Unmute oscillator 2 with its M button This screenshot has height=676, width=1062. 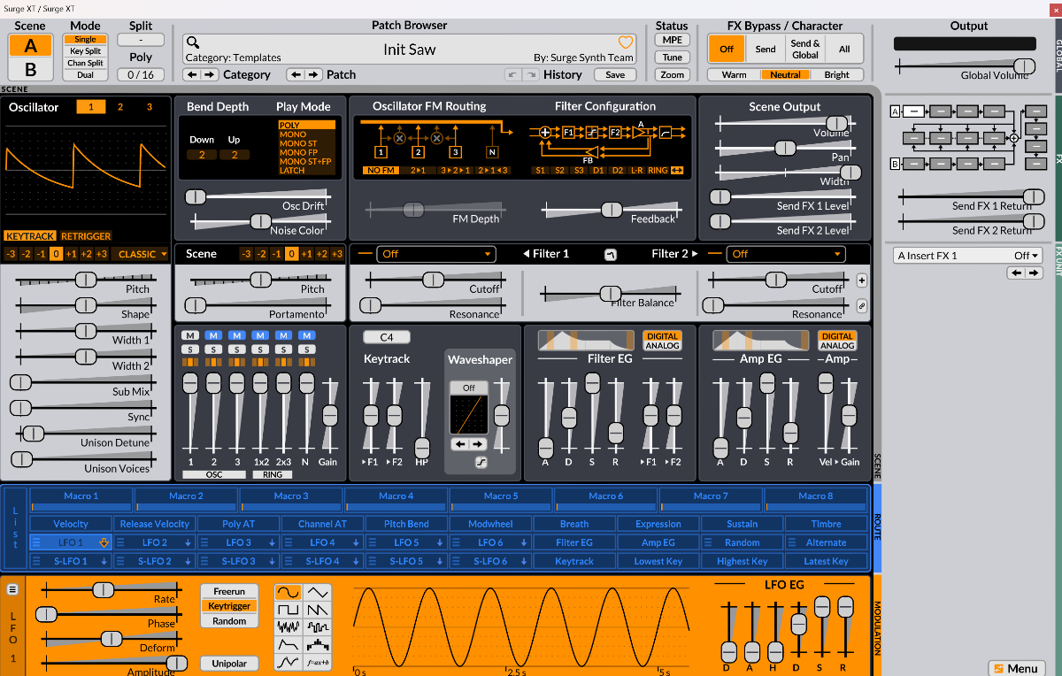coord(213,336)
